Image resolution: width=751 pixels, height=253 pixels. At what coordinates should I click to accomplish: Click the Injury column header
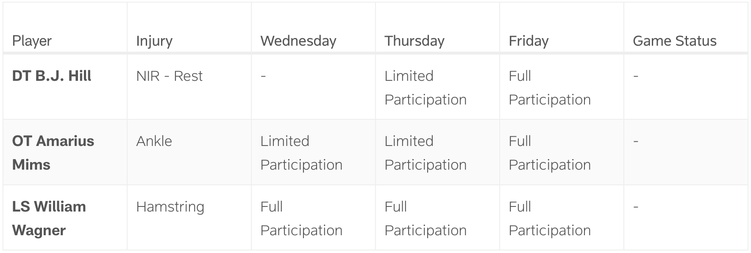154,41
